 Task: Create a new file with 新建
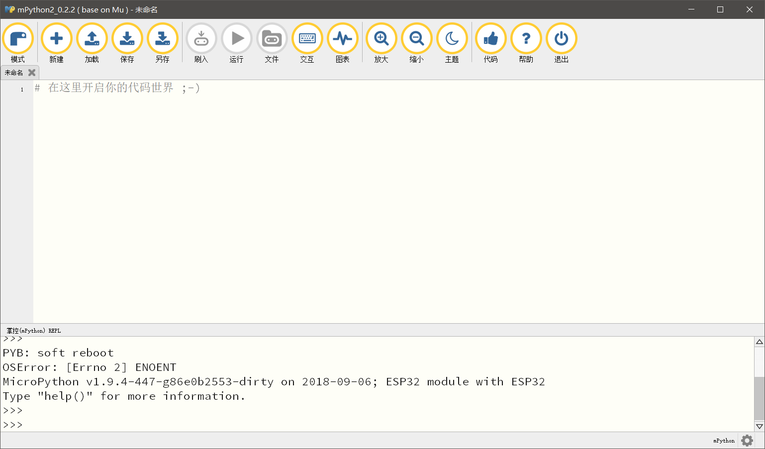tap(57, 43)
